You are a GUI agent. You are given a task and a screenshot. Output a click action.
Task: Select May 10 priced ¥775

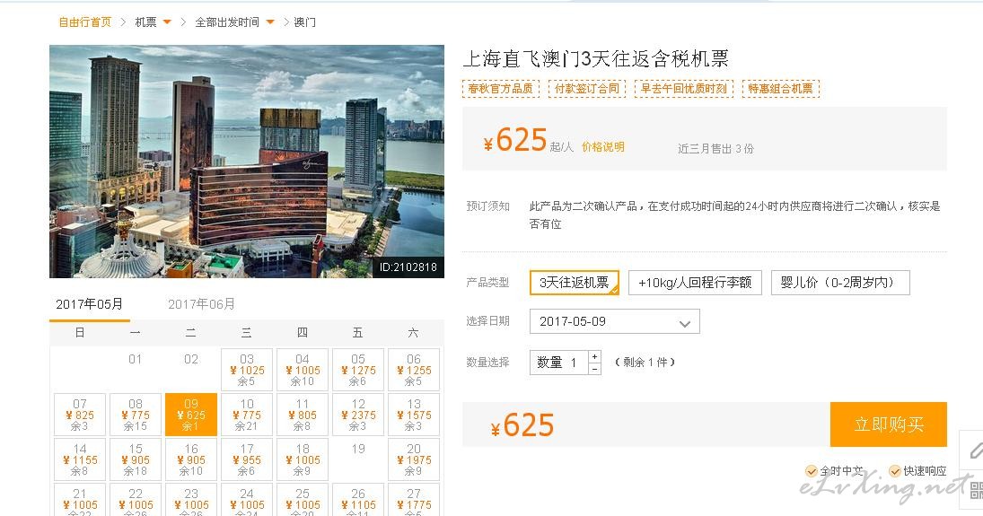tap(247, 415)
